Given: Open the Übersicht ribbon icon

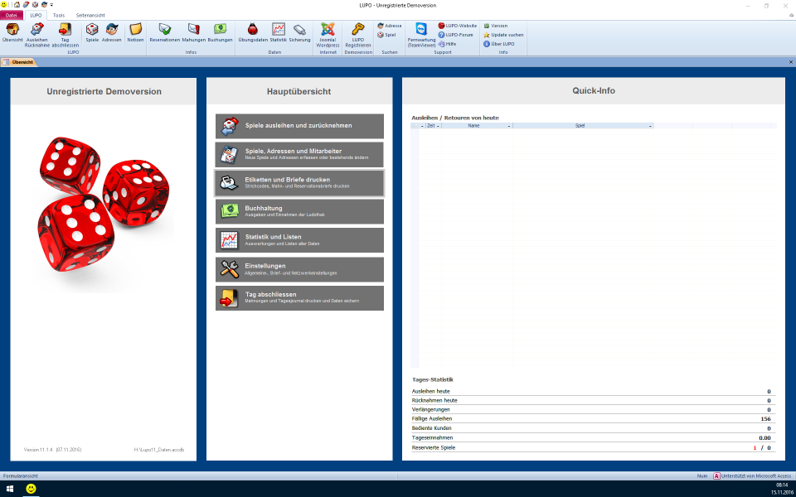Looking at the screenshot, I should (12, 32).
